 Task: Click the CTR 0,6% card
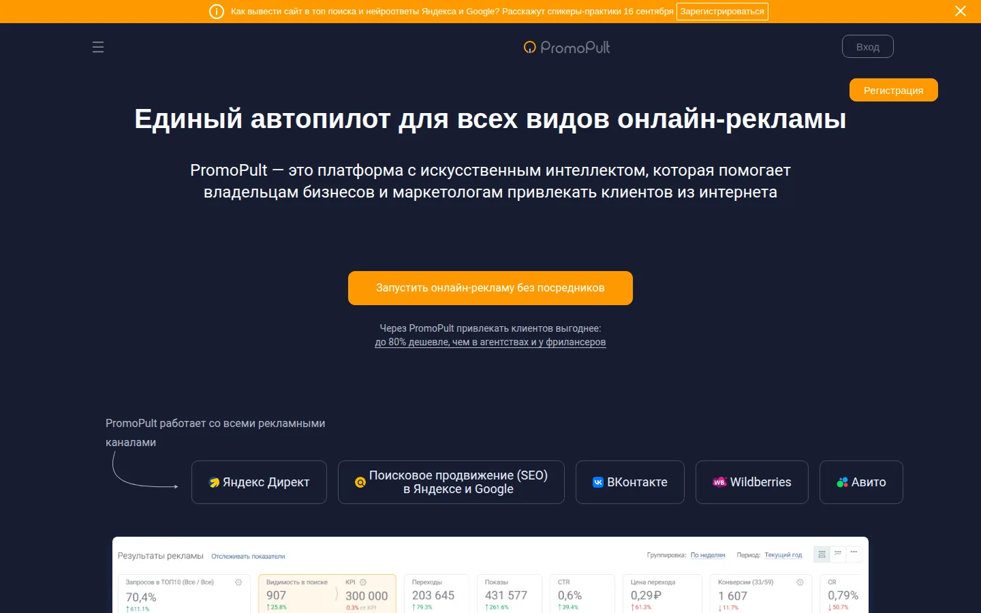(x=582, y=594)
